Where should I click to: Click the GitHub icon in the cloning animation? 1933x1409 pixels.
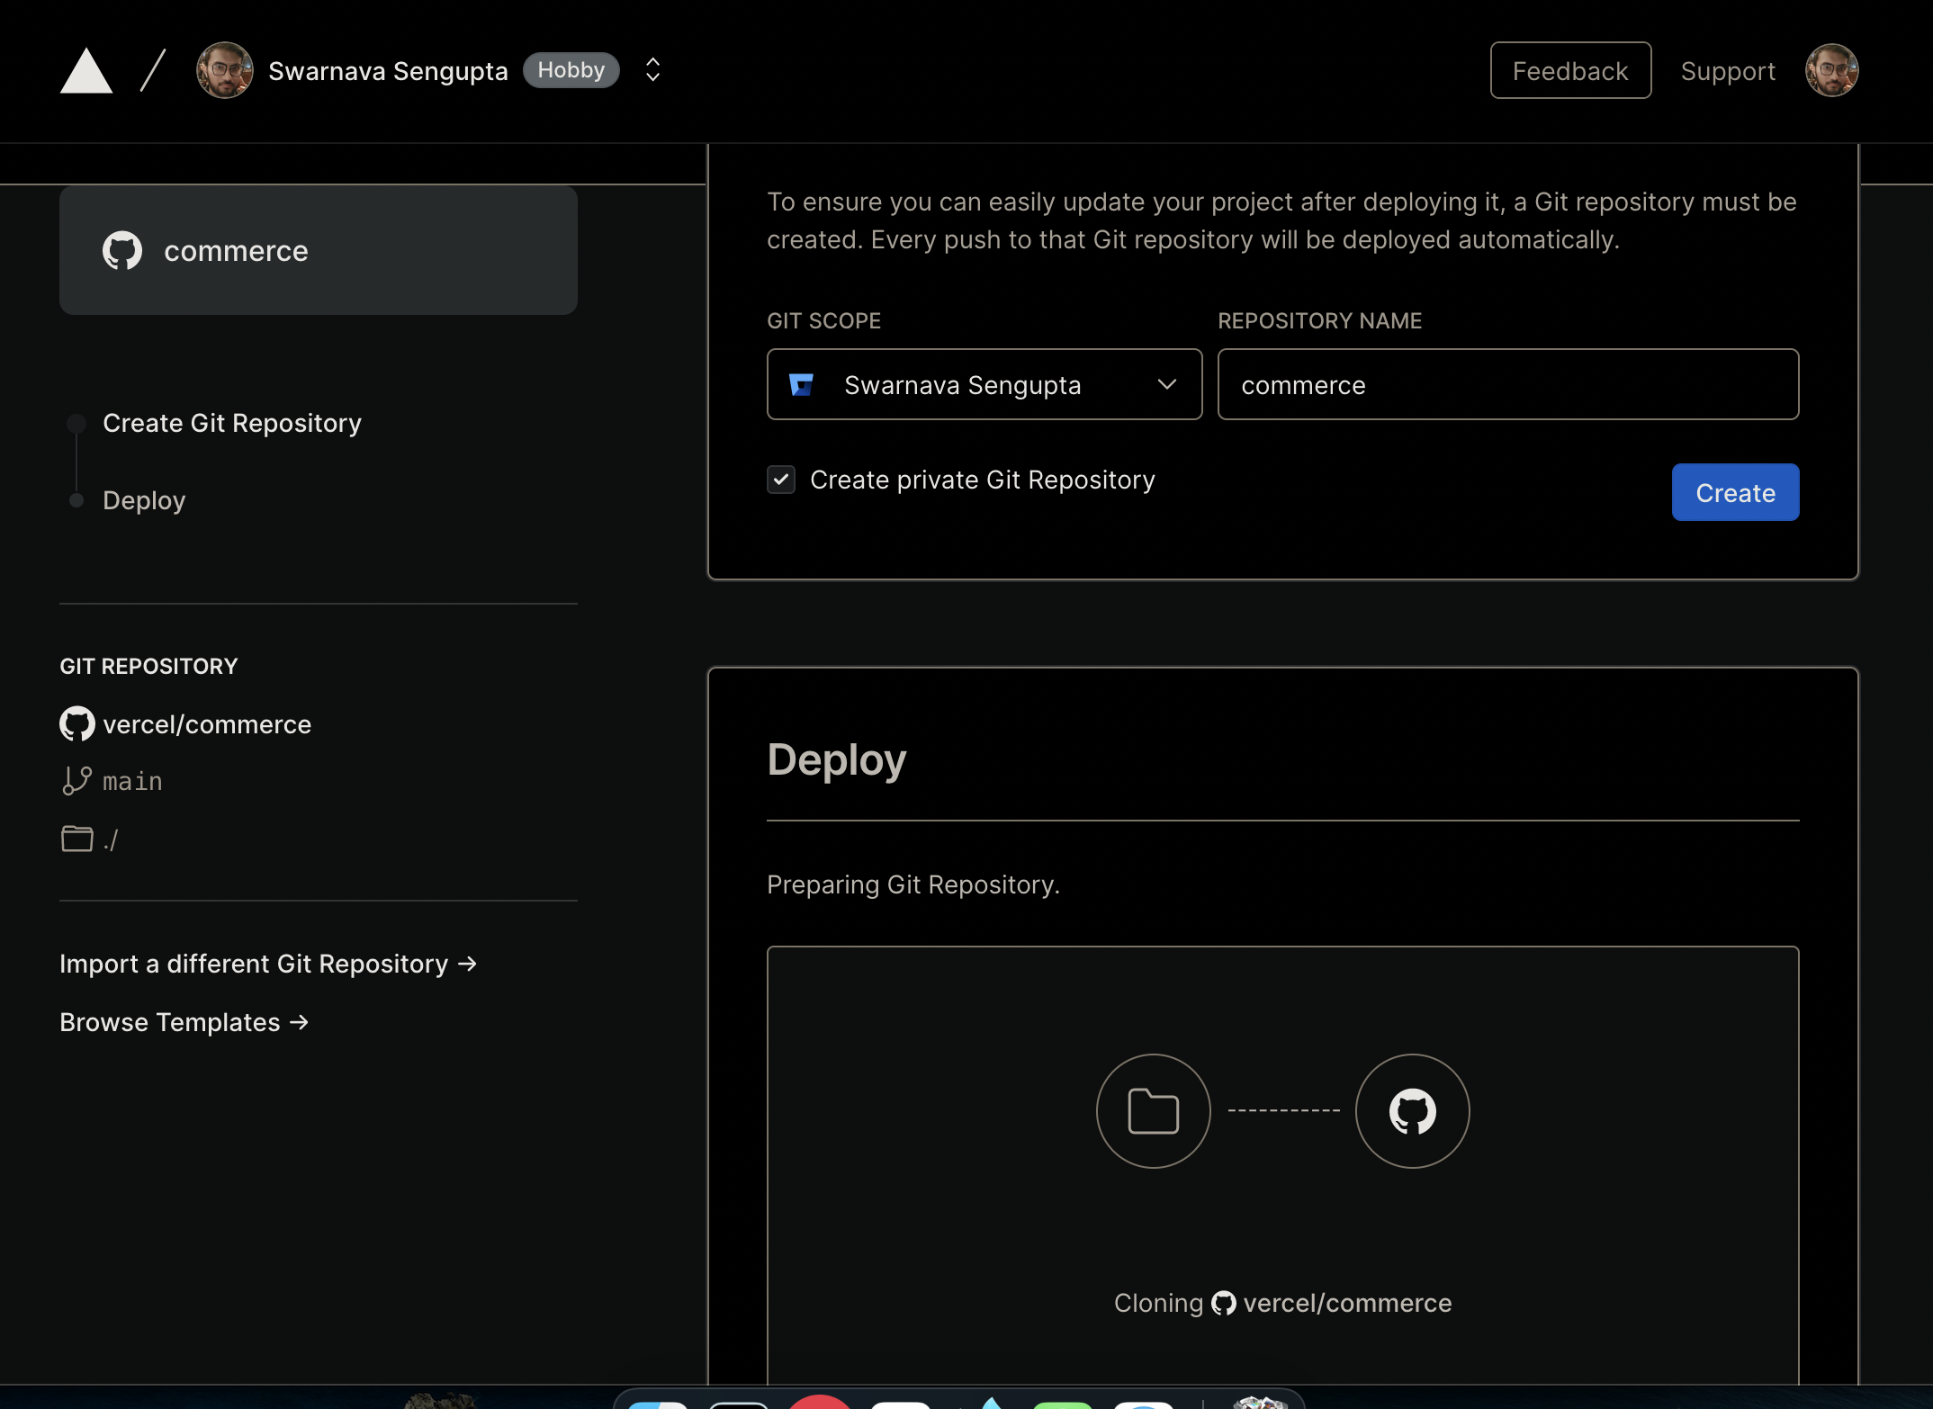point(1411,1110)
